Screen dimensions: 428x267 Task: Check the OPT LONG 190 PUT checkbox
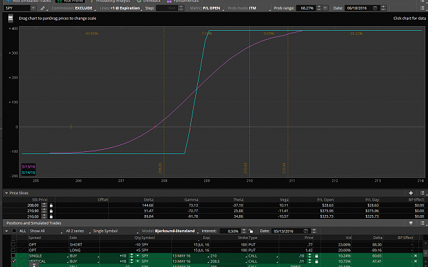(x=13, y=250)
